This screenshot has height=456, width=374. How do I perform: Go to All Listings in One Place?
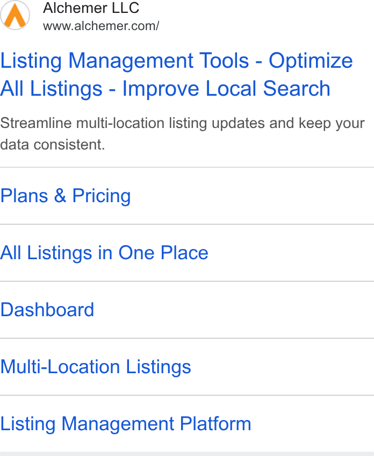(104, 252)
